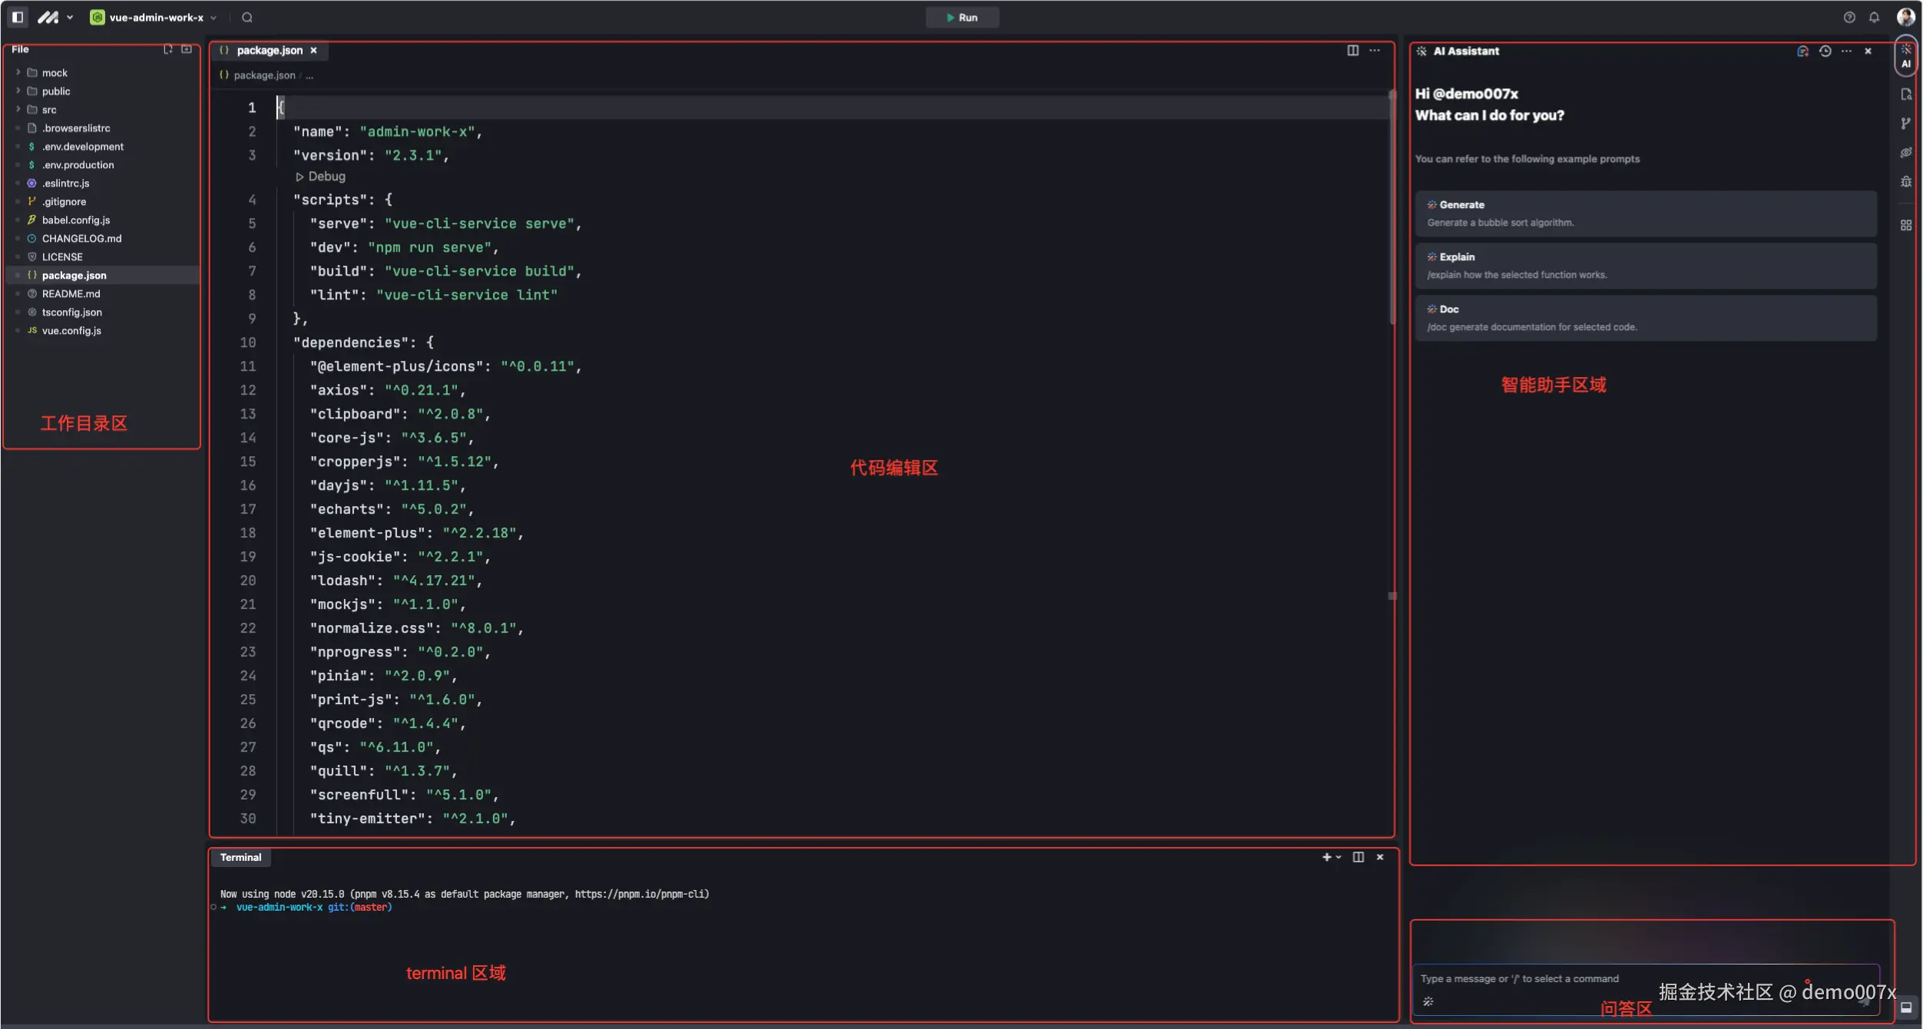
Task: Switch to the Terminal tab
Action: [x=240, y=857]
